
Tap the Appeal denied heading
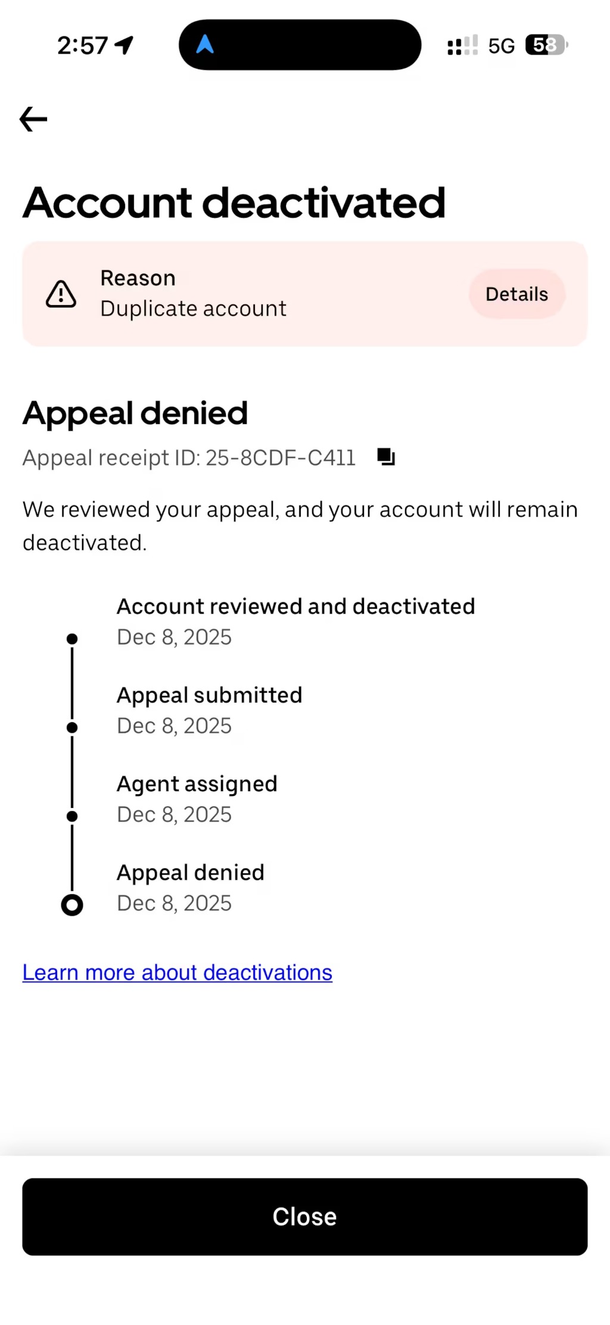click(x=135, y=413)
